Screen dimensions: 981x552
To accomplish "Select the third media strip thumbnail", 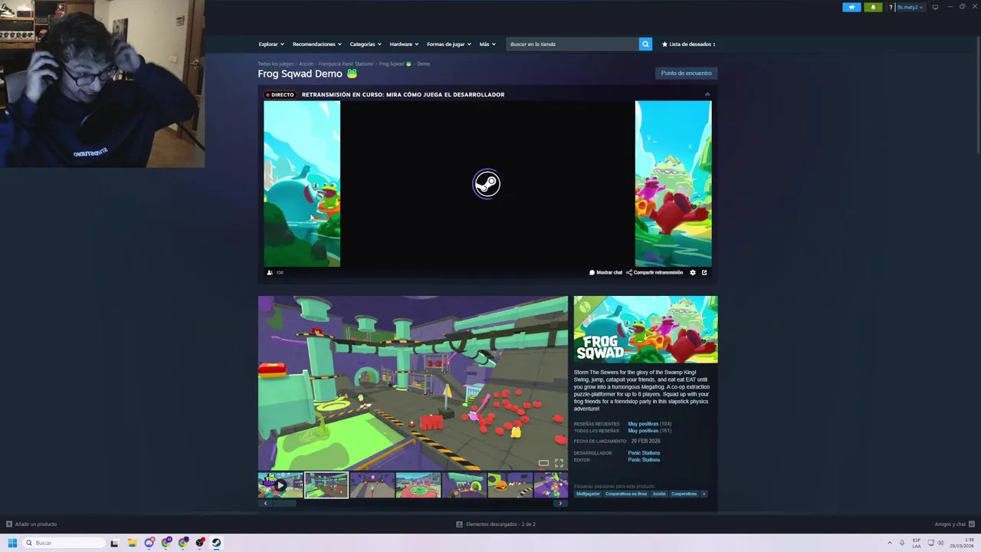I will pyautogui.click(x=372, y=485).
